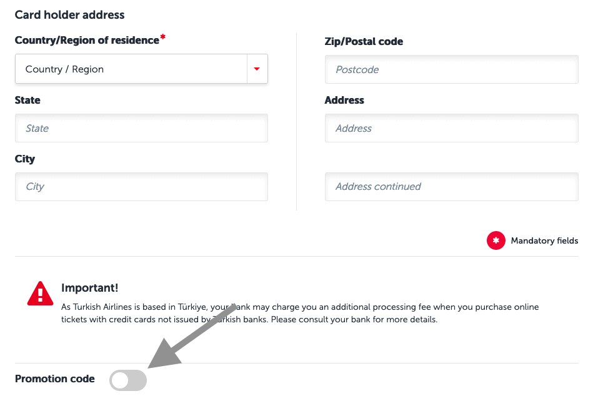Enable the Promotion code toggle

pos(128,380)
